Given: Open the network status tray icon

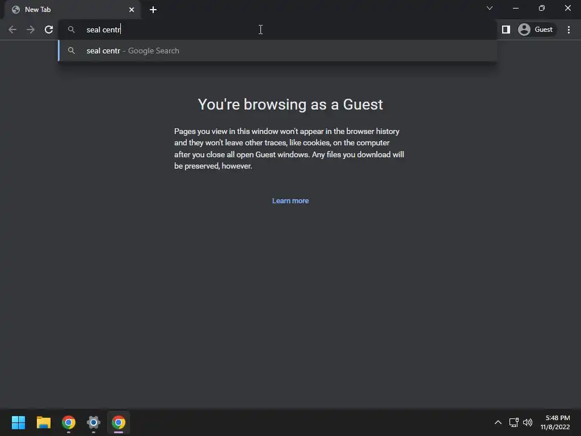Looking at the screenshot, I should (x=514, y=422).
